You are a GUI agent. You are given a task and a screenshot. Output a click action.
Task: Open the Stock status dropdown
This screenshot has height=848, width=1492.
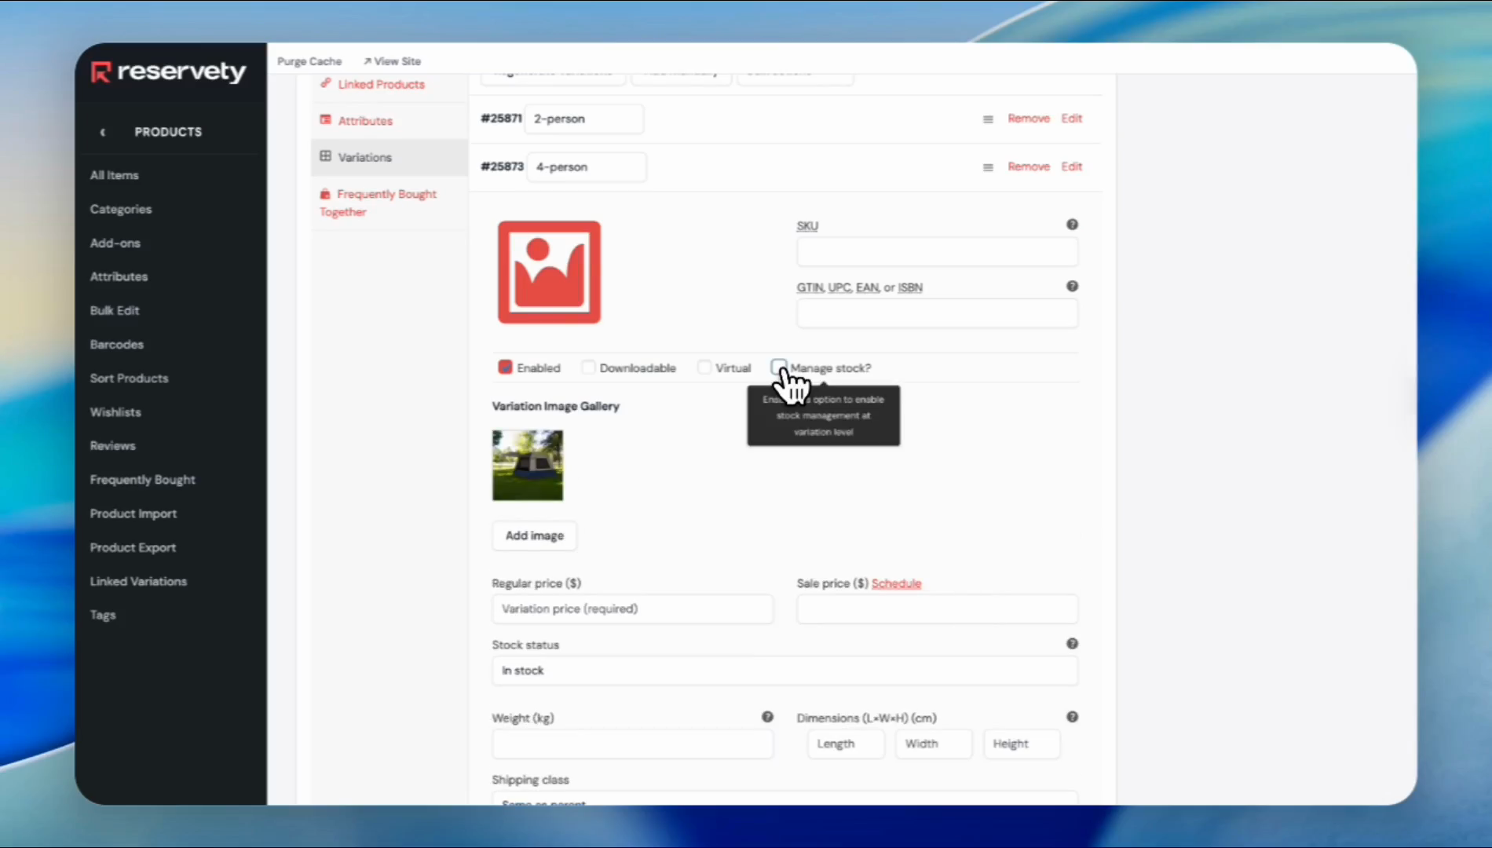point(784,671)
